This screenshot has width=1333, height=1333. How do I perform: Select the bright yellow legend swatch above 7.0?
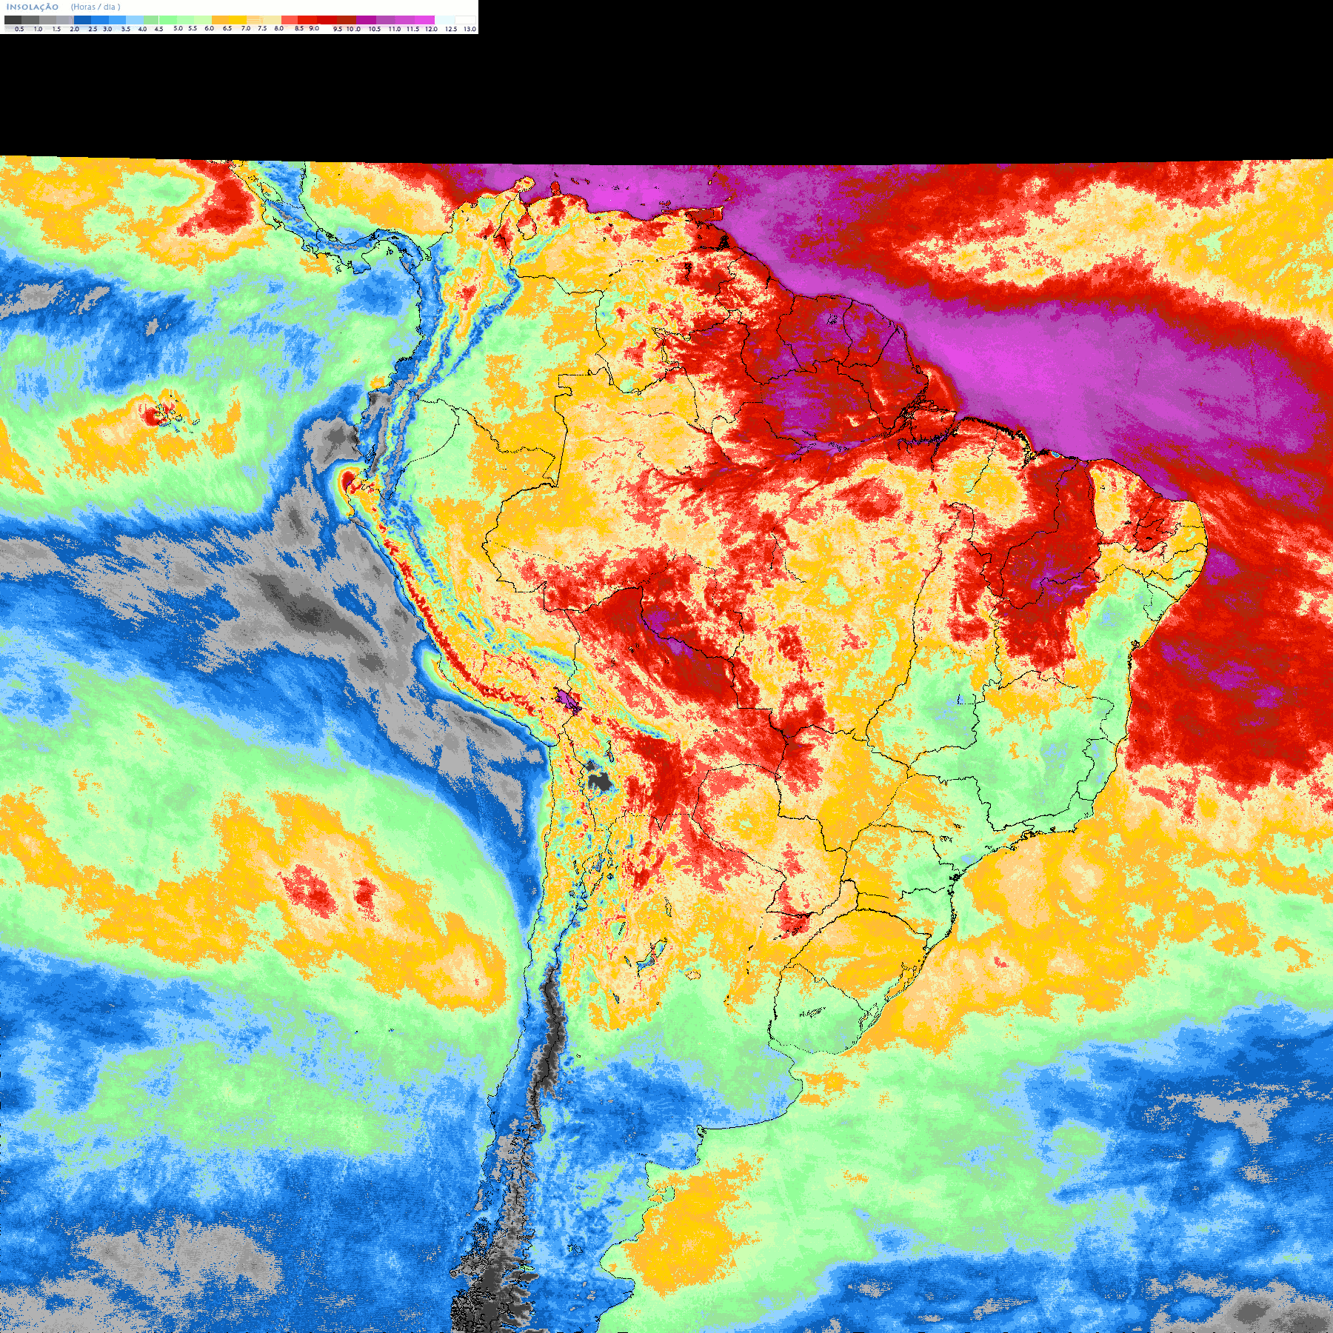pyautogui.click(x=238, y=20)
